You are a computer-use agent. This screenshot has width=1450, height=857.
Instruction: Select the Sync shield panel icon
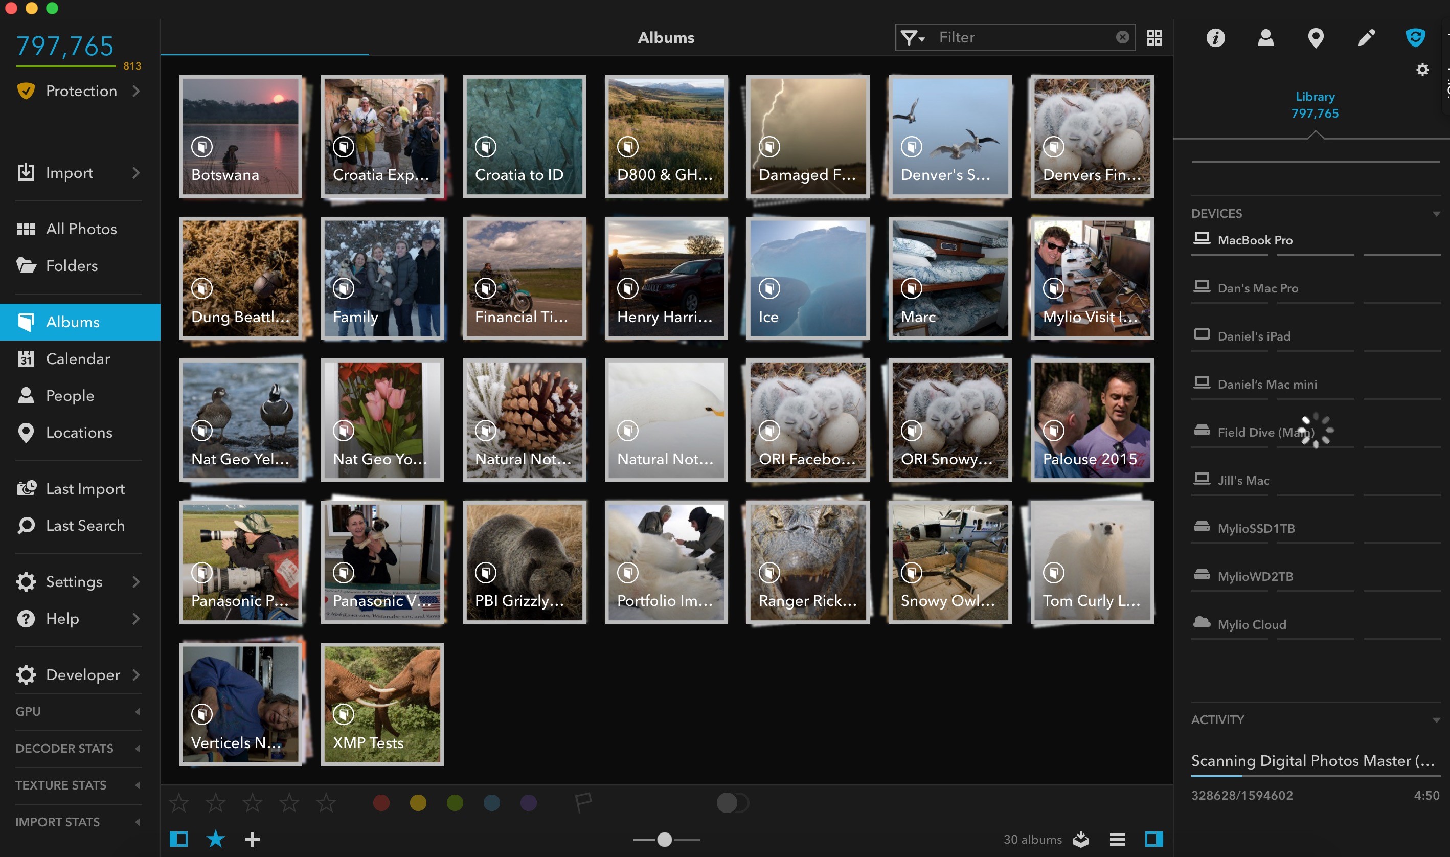1415,38
